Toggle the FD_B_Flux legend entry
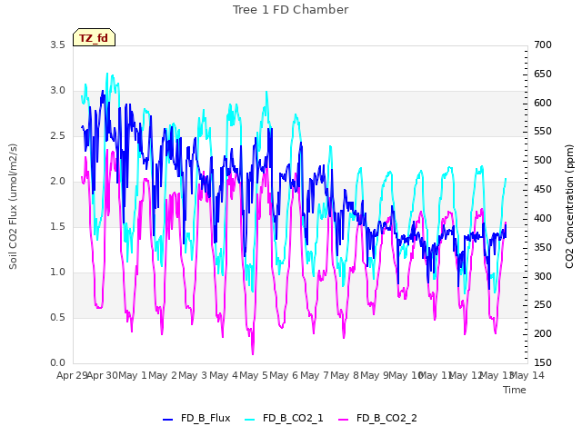The image size is (582, 436). click(x=196, y=418)
